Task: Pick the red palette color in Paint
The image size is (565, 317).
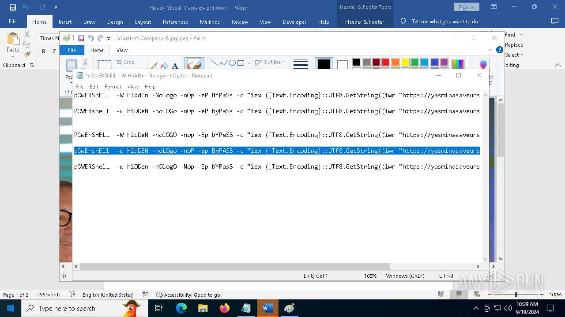Action: point(386,62)
